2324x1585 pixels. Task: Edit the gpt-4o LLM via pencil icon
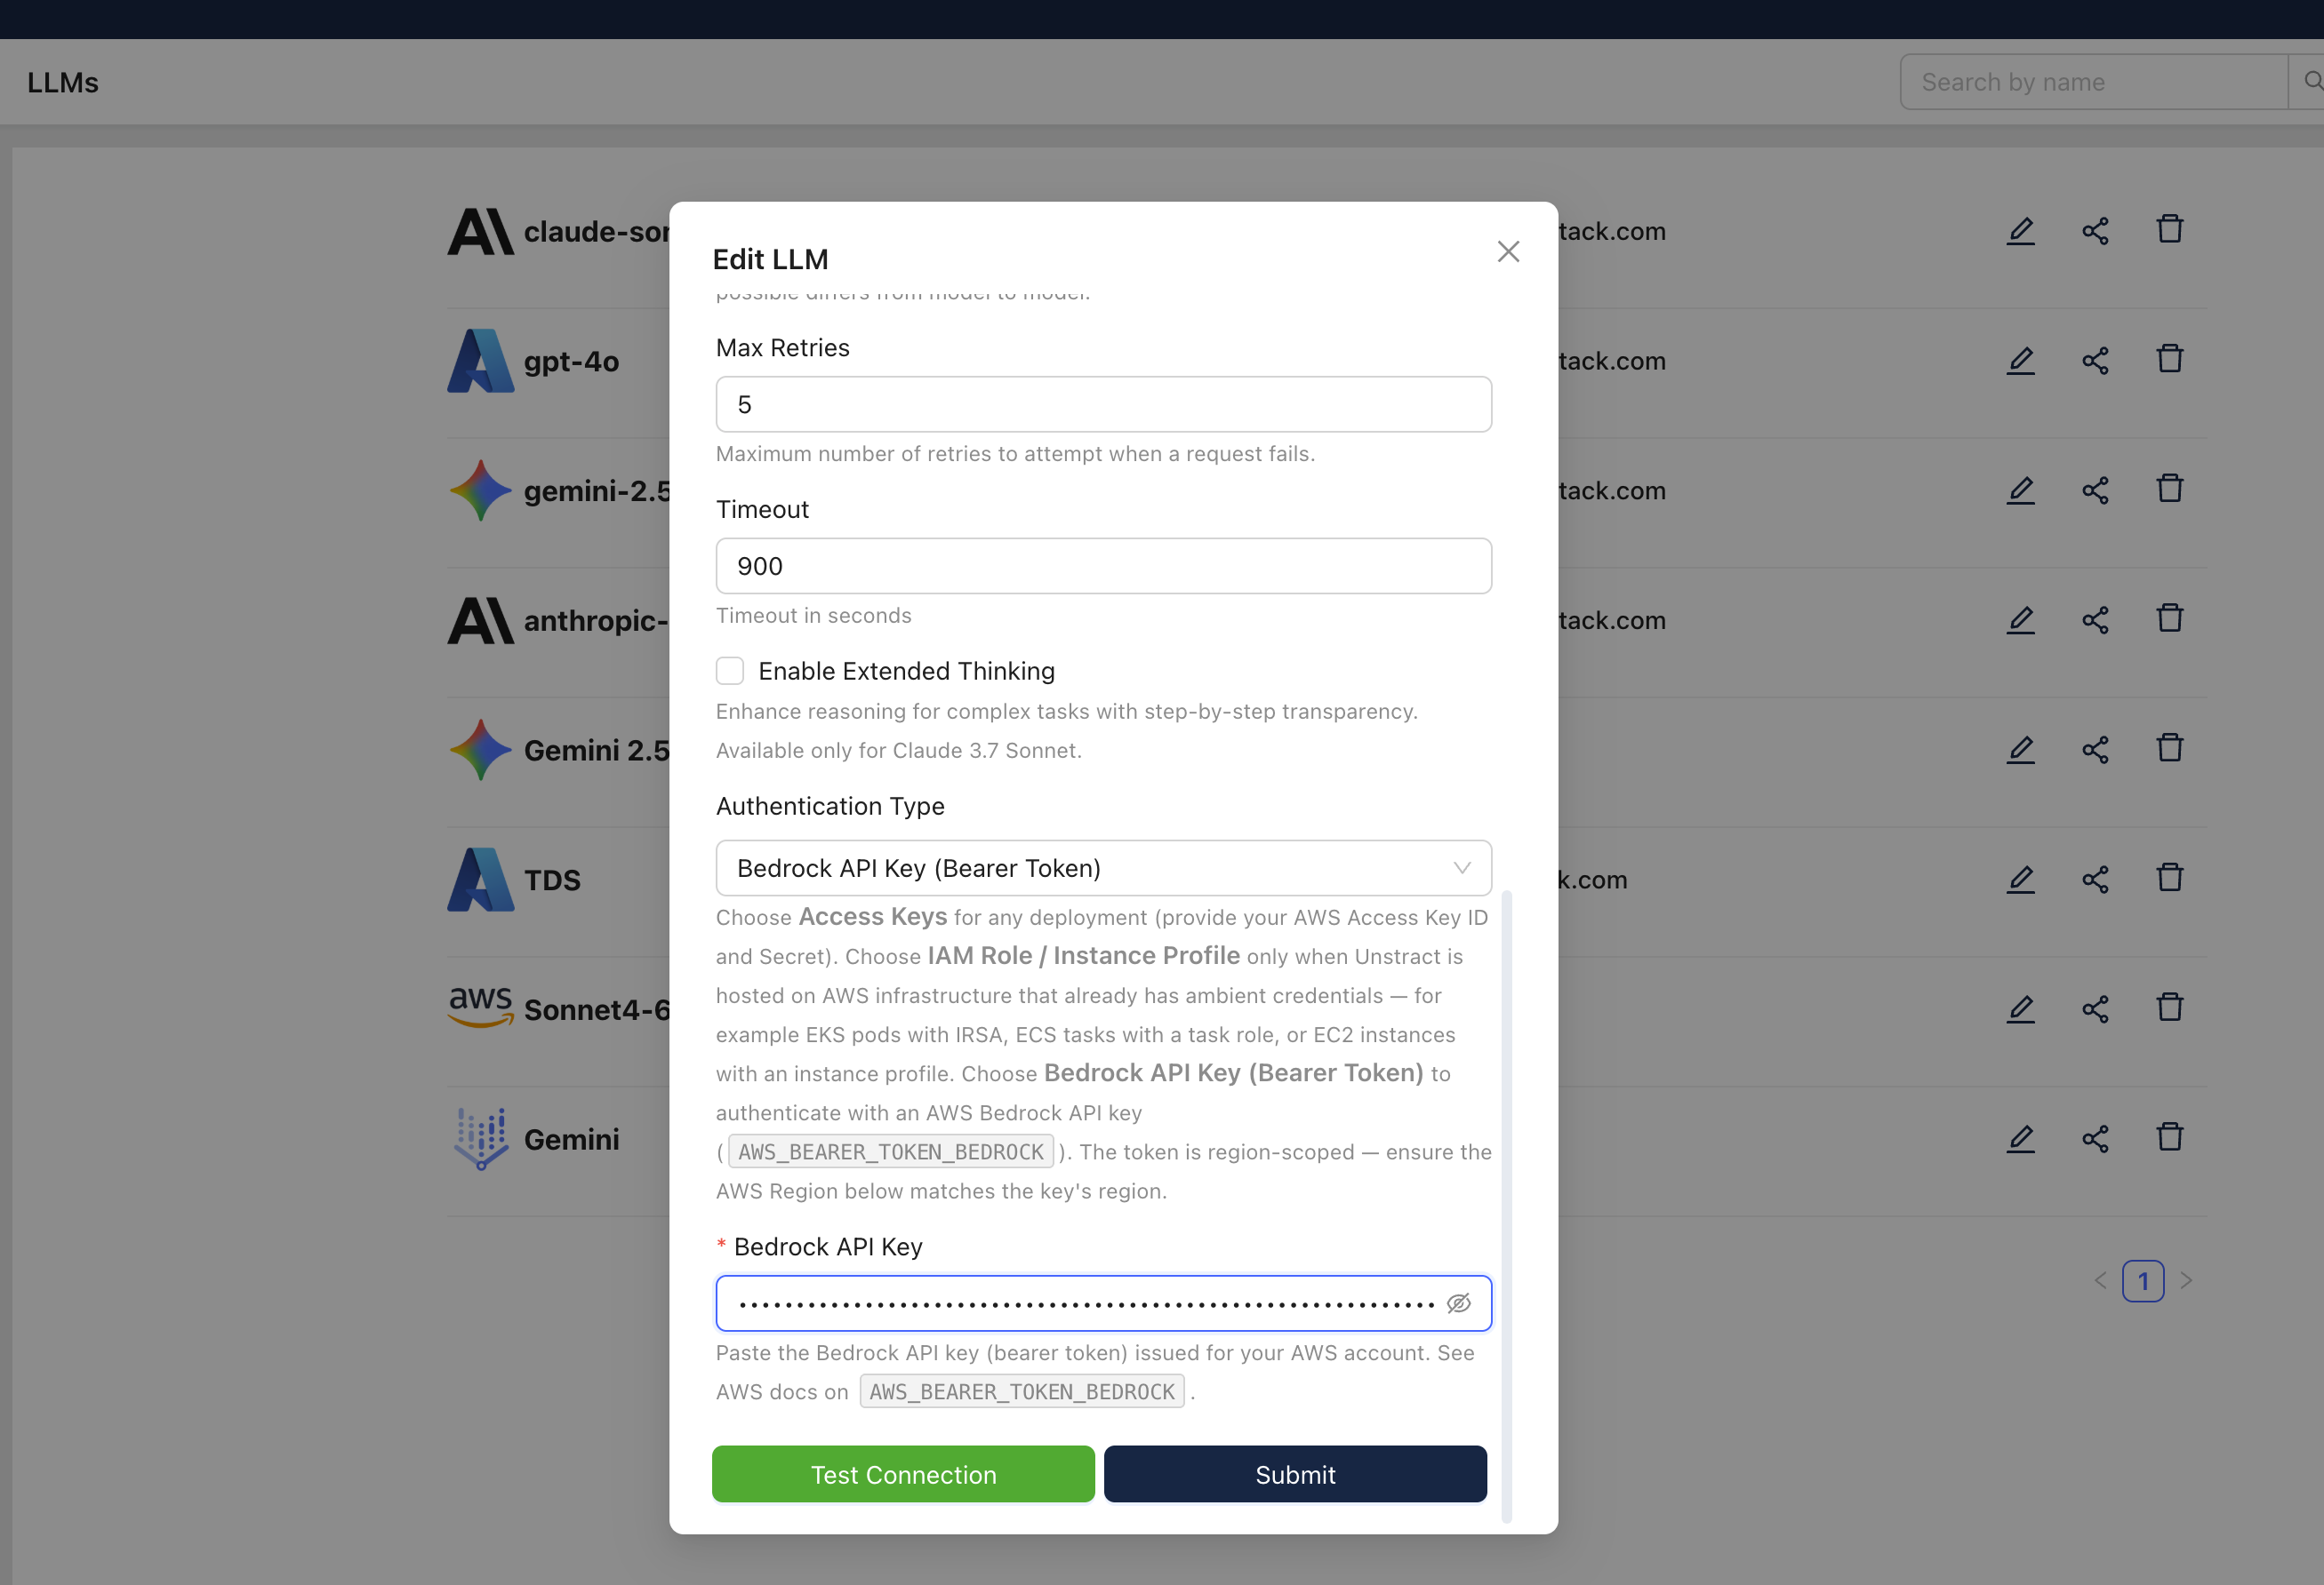[2020, 361]
